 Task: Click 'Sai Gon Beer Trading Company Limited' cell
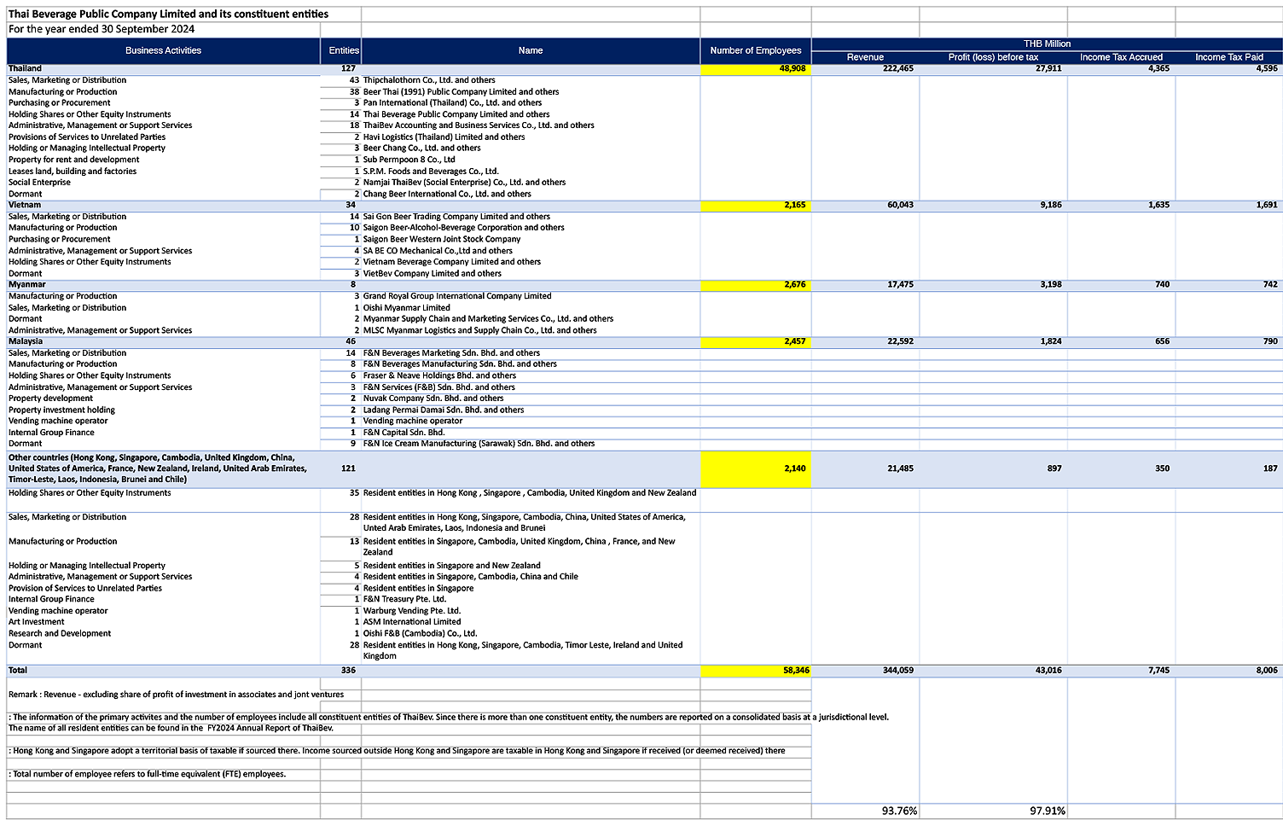[x=456, y=217]
